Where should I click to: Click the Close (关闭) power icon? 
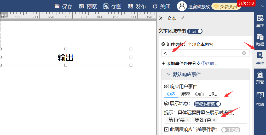tap(155, 6)
